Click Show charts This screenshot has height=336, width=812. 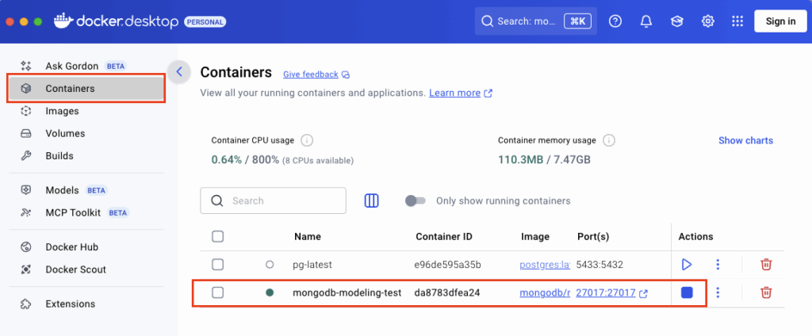tap(745, 140)
